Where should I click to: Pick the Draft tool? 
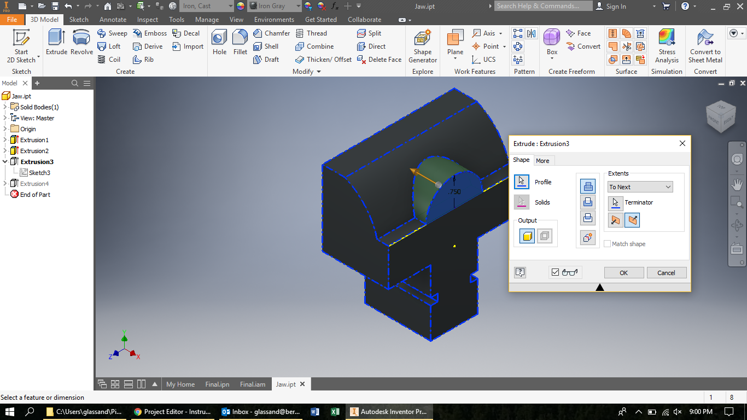266,60
